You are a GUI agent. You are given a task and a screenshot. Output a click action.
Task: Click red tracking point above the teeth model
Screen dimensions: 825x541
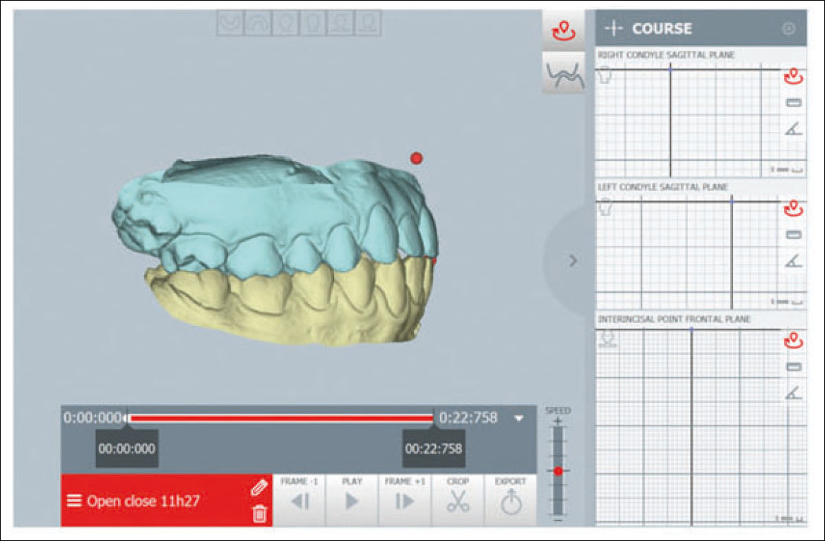[x=416, y=158]
